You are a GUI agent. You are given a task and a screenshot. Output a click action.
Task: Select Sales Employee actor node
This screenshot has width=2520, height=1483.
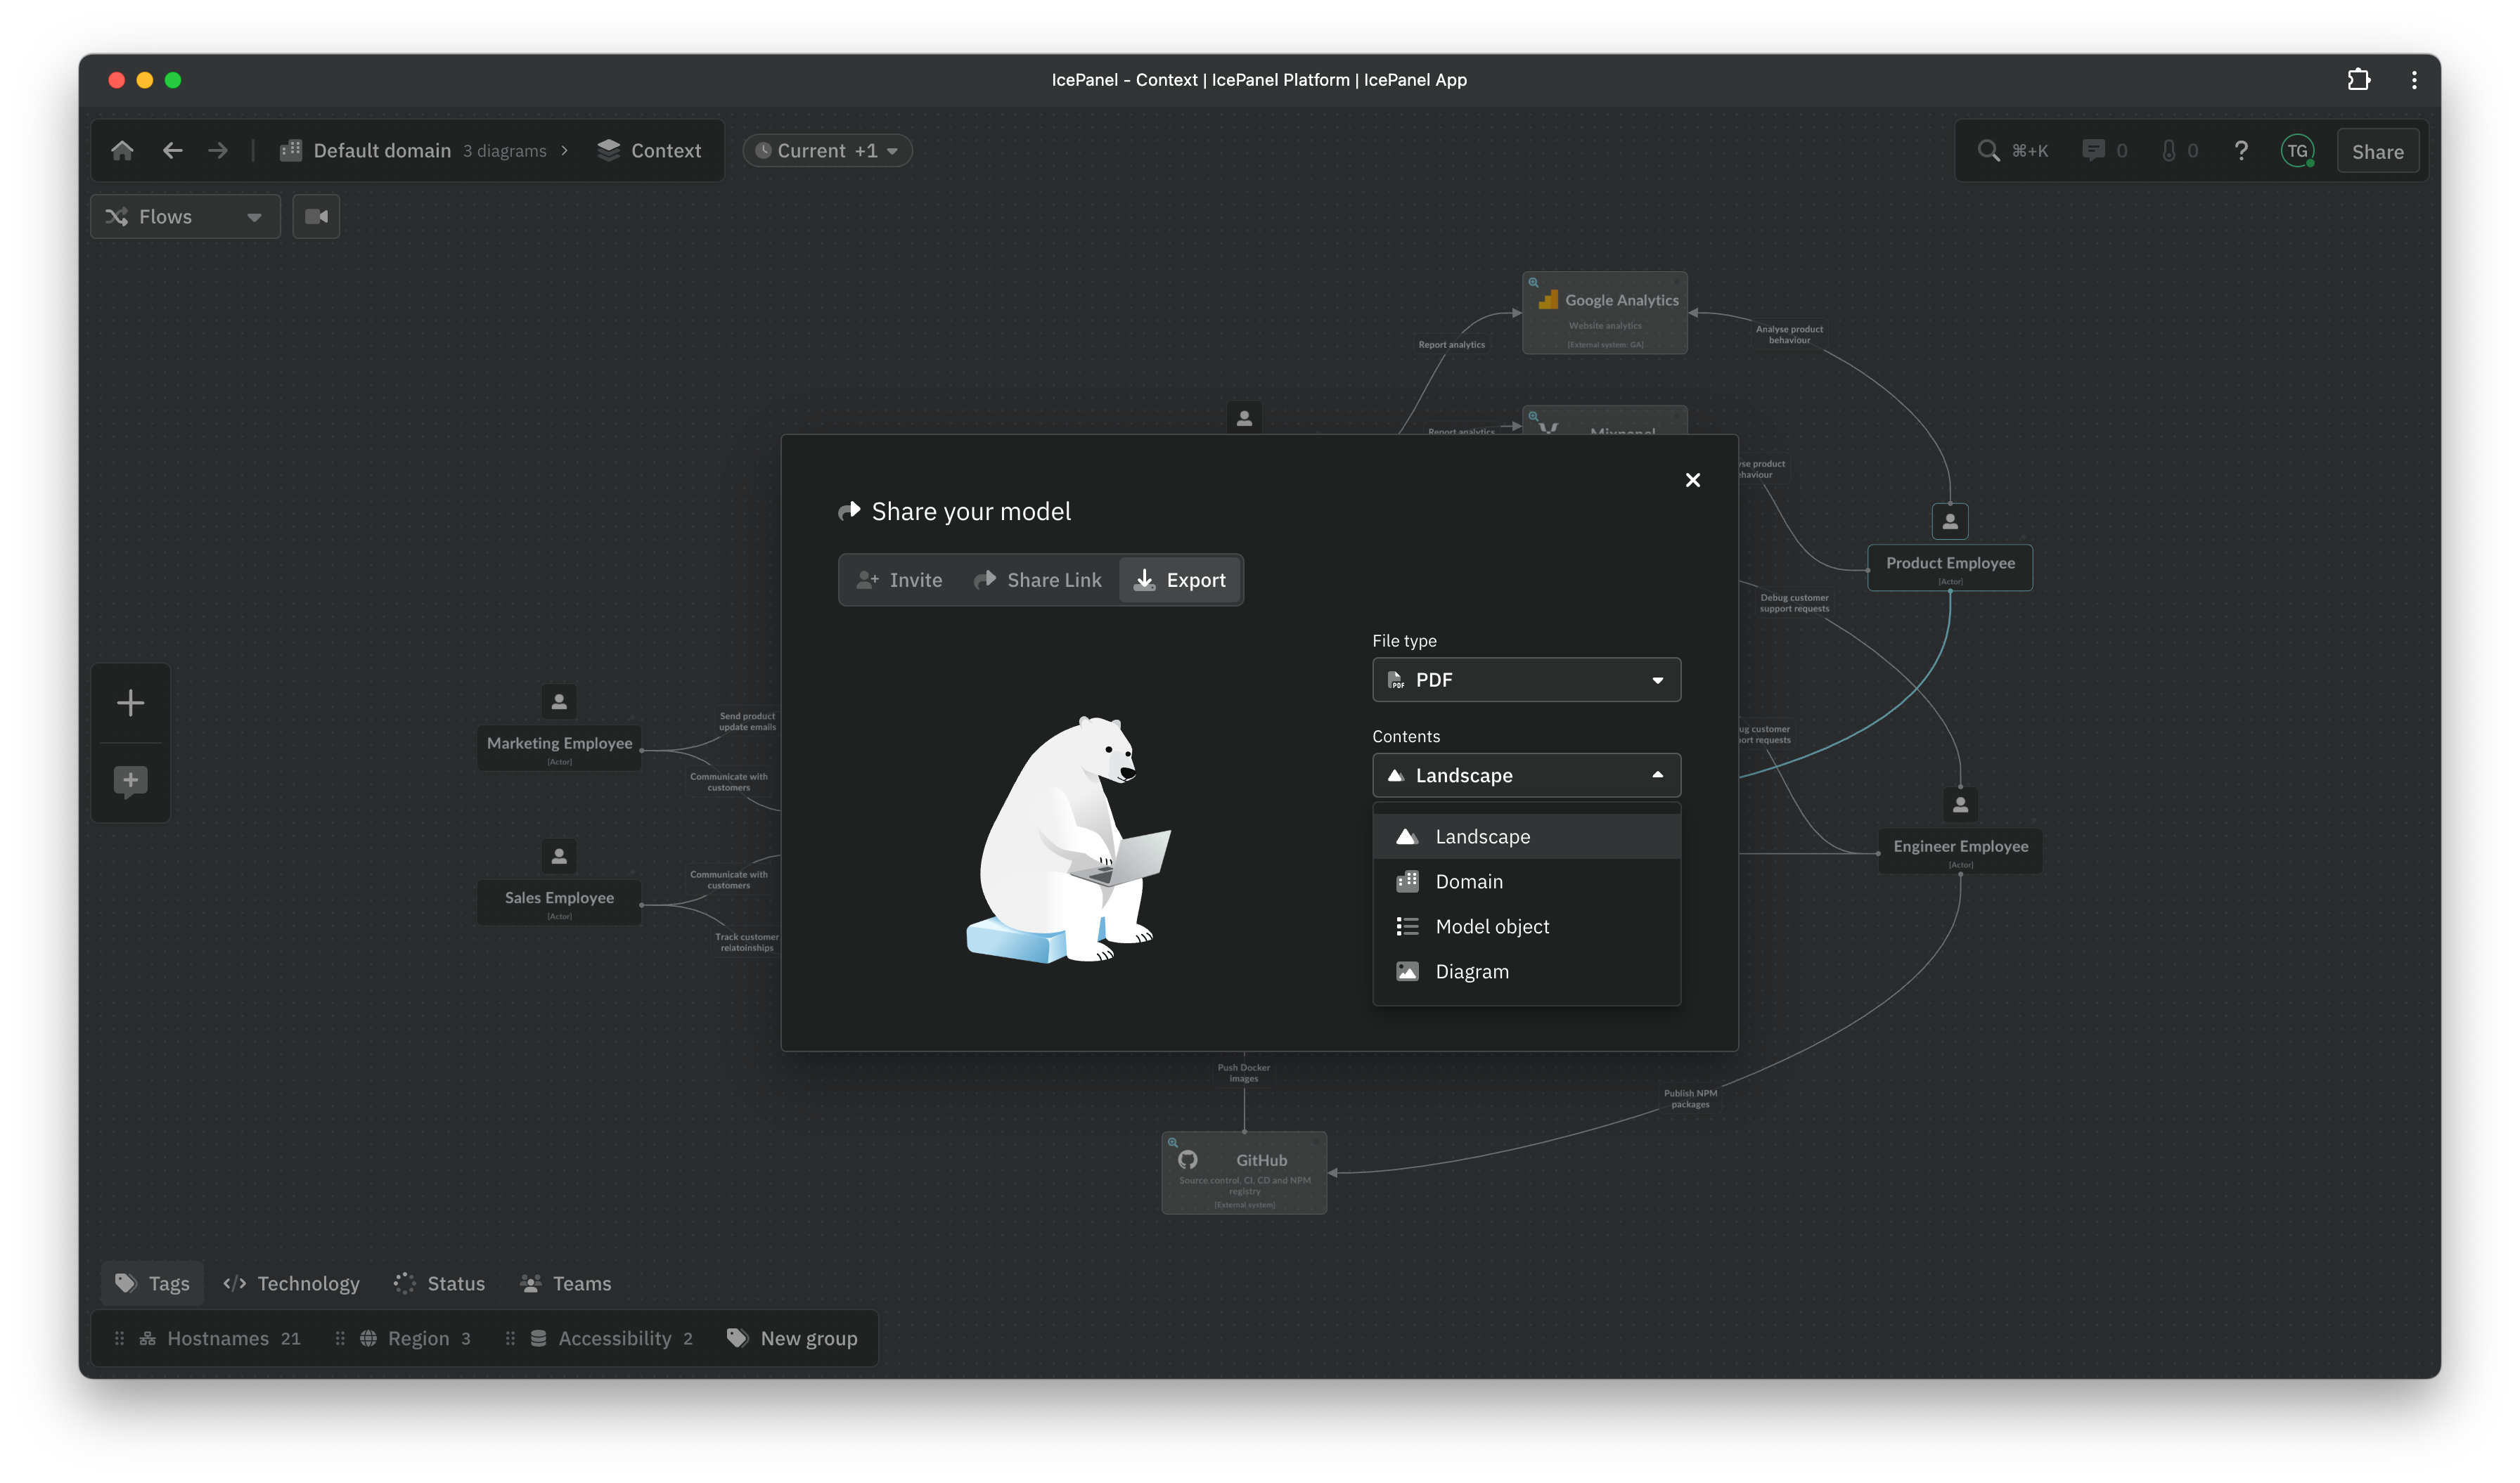559,902
